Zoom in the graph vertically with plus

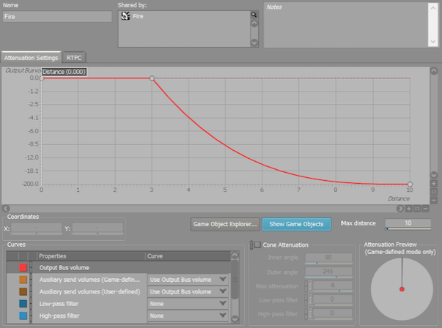coord(434,184)
